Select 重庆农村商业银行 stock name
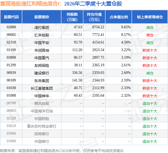The width and height of the screenshot is (168, 153). pyautogui.click(x=42, y=126)
